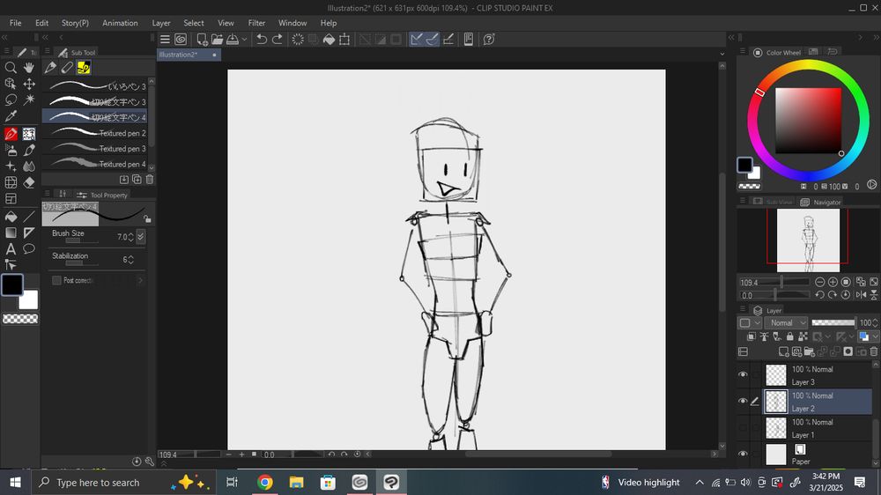Expand the Brush Size preset dropdown
Image resolution: width=881 pixels, height=495 pixels.
pos(141,237)
